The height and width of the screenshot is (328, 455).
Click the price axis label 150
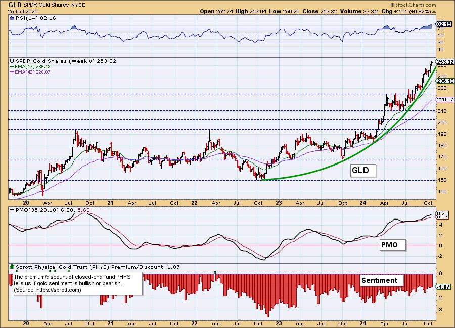(x=442, y=180)
